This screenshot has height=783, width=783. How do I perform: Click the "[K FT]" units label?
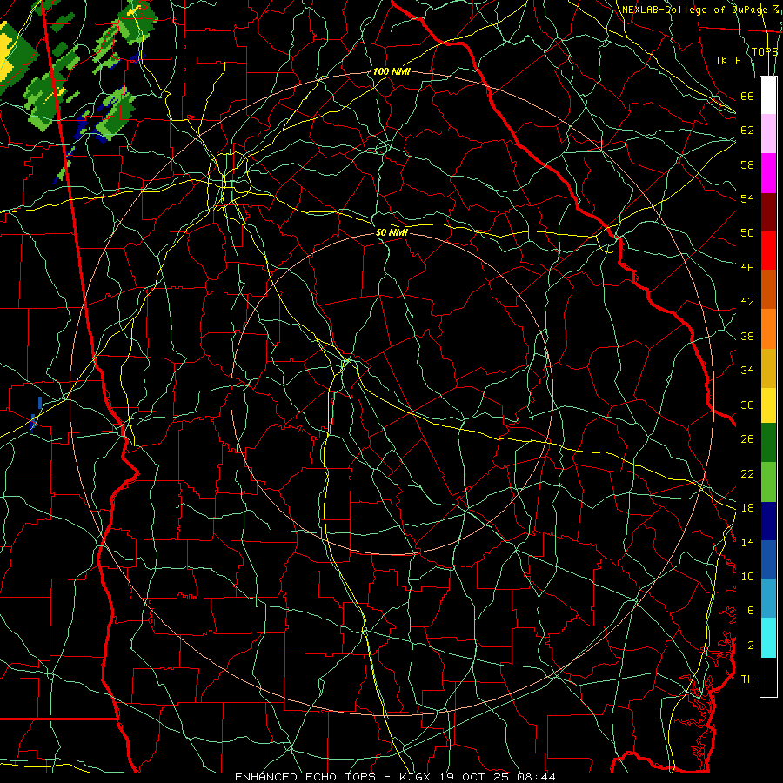click(735, 60)
